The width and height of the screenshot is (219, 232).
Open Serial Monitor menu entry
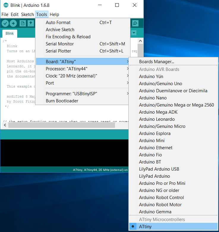point(82,44)
